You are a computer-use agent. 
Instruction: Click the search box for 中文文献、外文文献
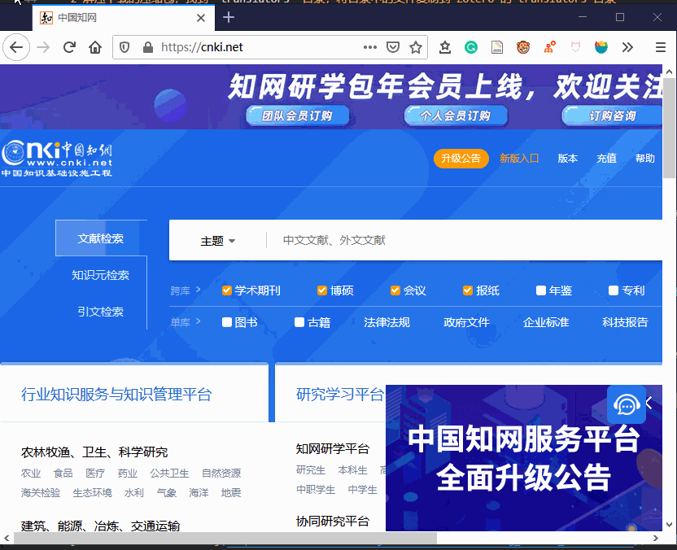click(464, 240)
